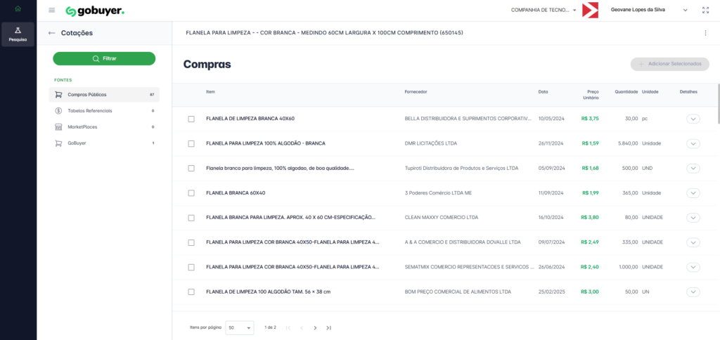The width and height of the screenshot is (720, 340).
Task: Click the back arrow beside Cotações
Action: (51, 33)
